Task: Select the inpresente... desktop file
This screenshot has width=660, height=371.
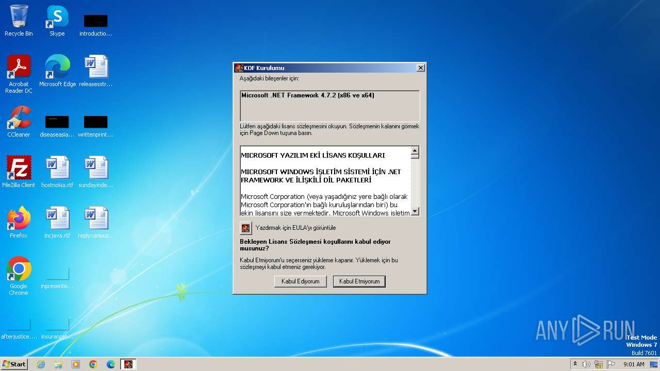Action: point(57,278)
